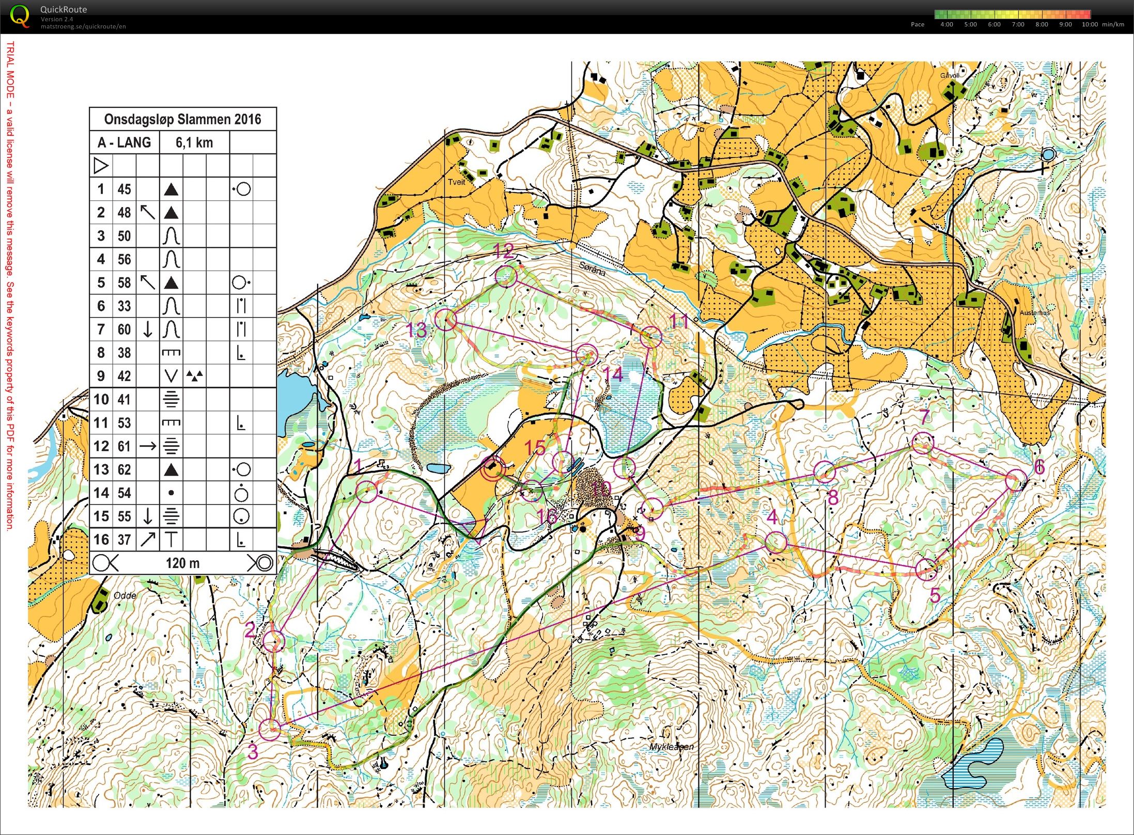
Task: Select the knoll symbol in row 4
Action: 171,259
